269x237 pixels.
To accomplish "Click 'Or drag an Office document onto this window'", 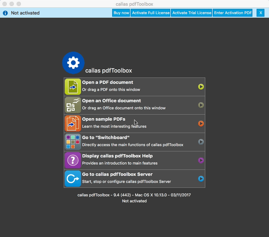I will (x=124, y=108).
